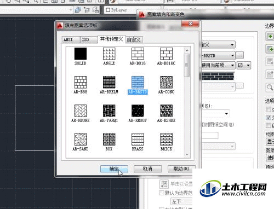
Task: Switch to the ANSI tab
Action: pos(71,39)
